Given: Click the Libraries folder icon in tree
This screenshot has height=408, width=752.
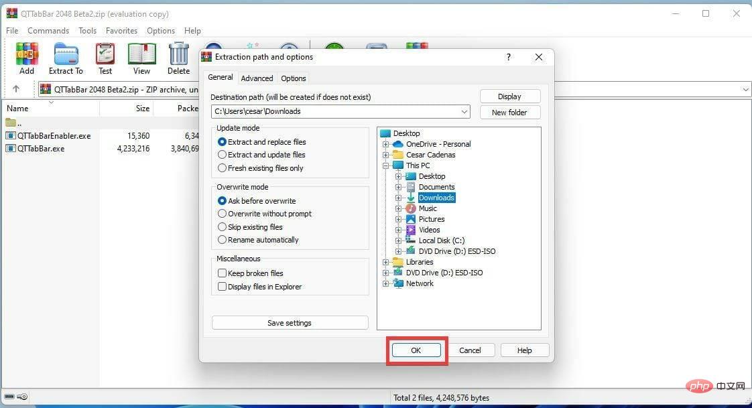Looking at the screenshot, I should pos(397,262).
